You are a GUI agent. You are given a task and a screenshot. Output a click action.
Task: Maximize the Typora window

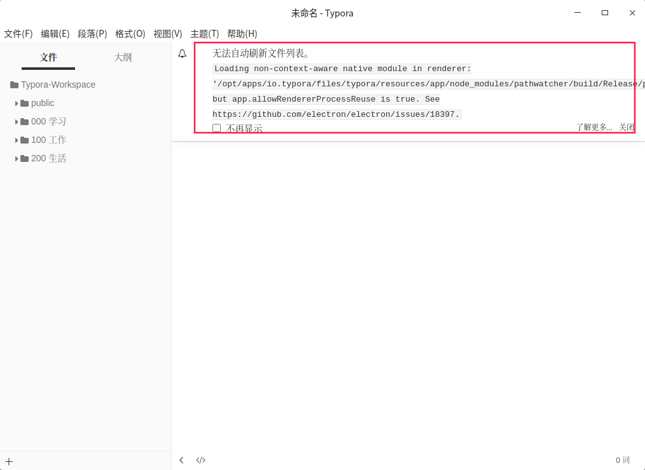(605, 13)
